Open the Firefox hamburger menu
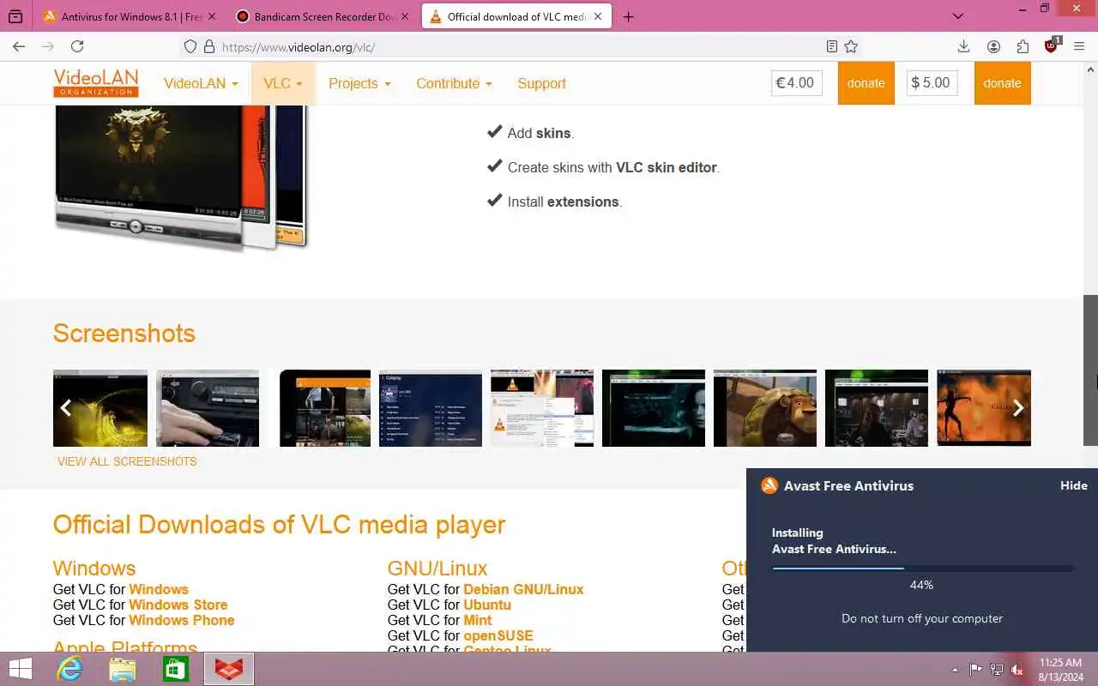This screenshot has width=1098, height=686. [1079, 47]
